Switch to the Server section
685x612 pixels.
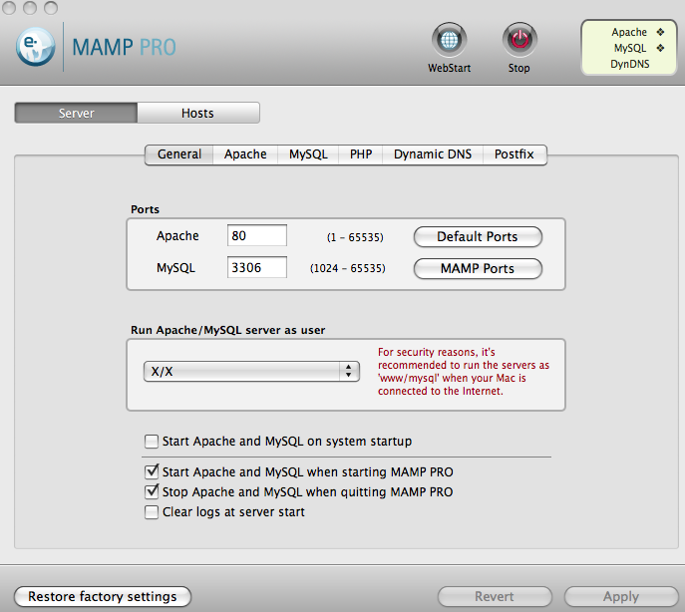coord(76,113)
